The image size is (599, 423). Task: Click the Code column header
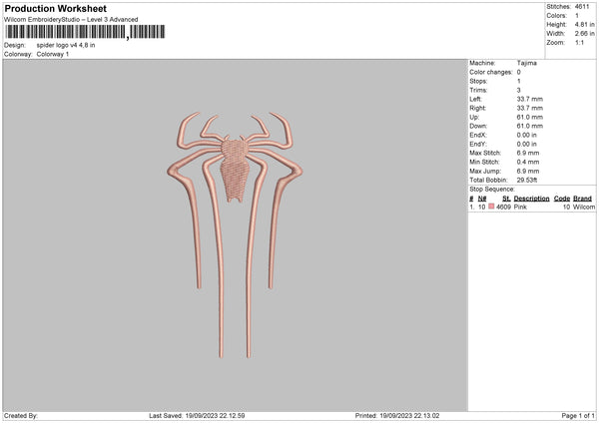(561, 199)
